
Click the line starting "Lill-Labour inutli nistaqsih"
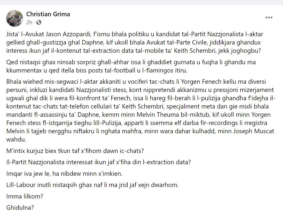pyautogui.click(x=92, y=185)
